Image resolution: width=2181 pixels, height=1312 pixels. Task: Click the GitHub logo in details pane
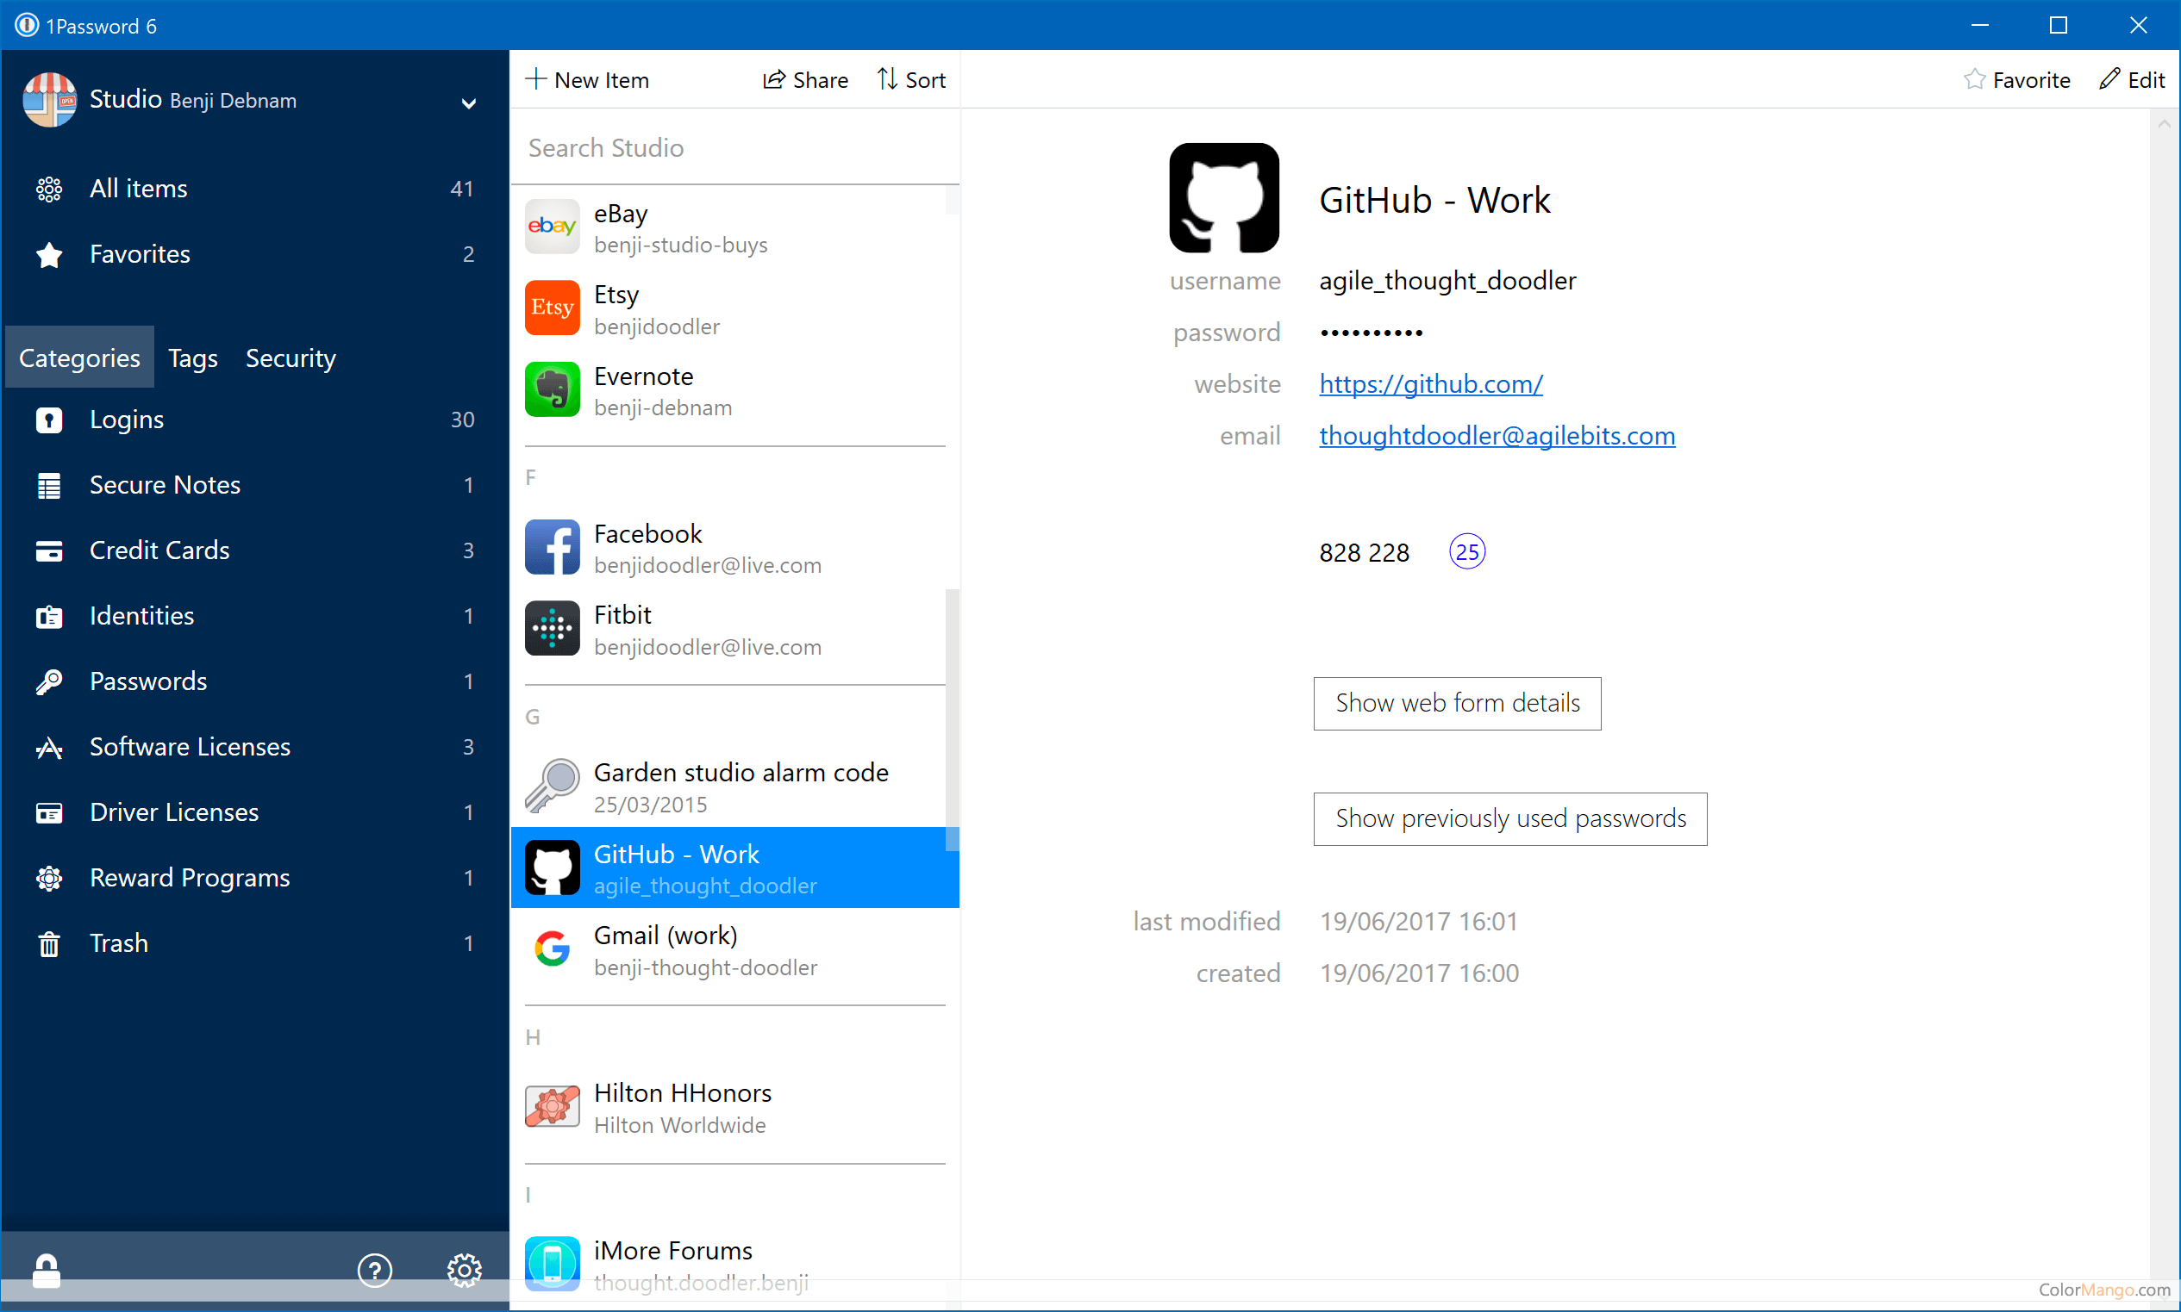tap(1223, 198)
